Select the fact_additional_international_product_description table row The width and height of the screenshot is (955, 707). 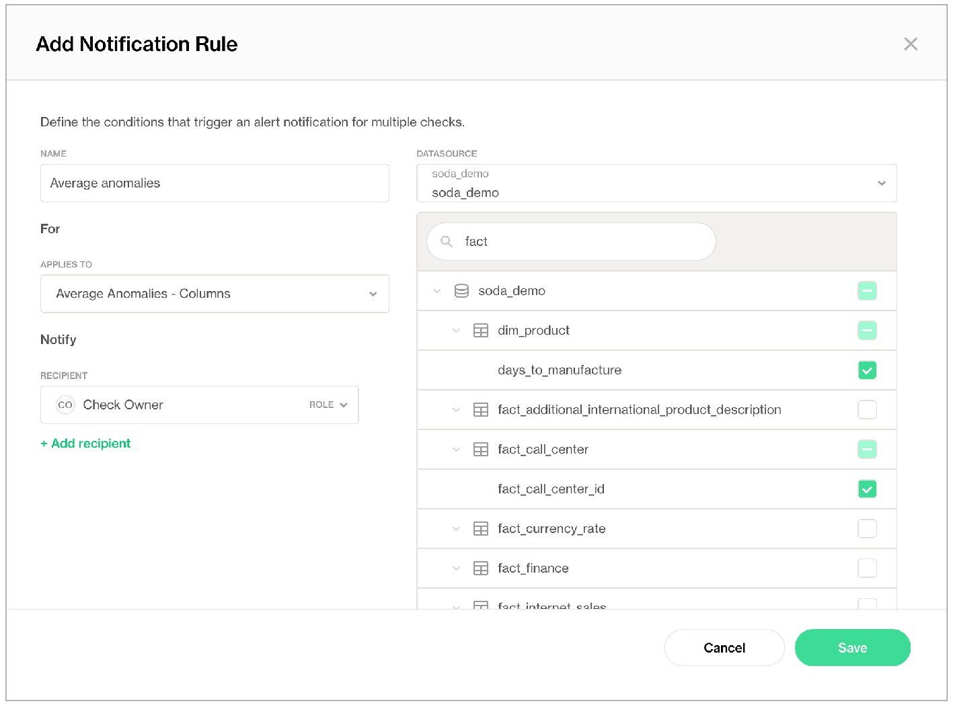pos(639,410)
